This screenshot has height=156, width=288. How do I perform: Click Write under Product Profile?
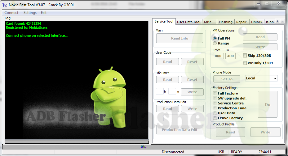pyautogui.click(x=265, y=132)
